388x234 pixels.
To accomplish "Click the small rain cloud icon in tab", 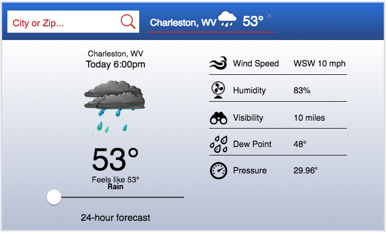I will [227, 19].
